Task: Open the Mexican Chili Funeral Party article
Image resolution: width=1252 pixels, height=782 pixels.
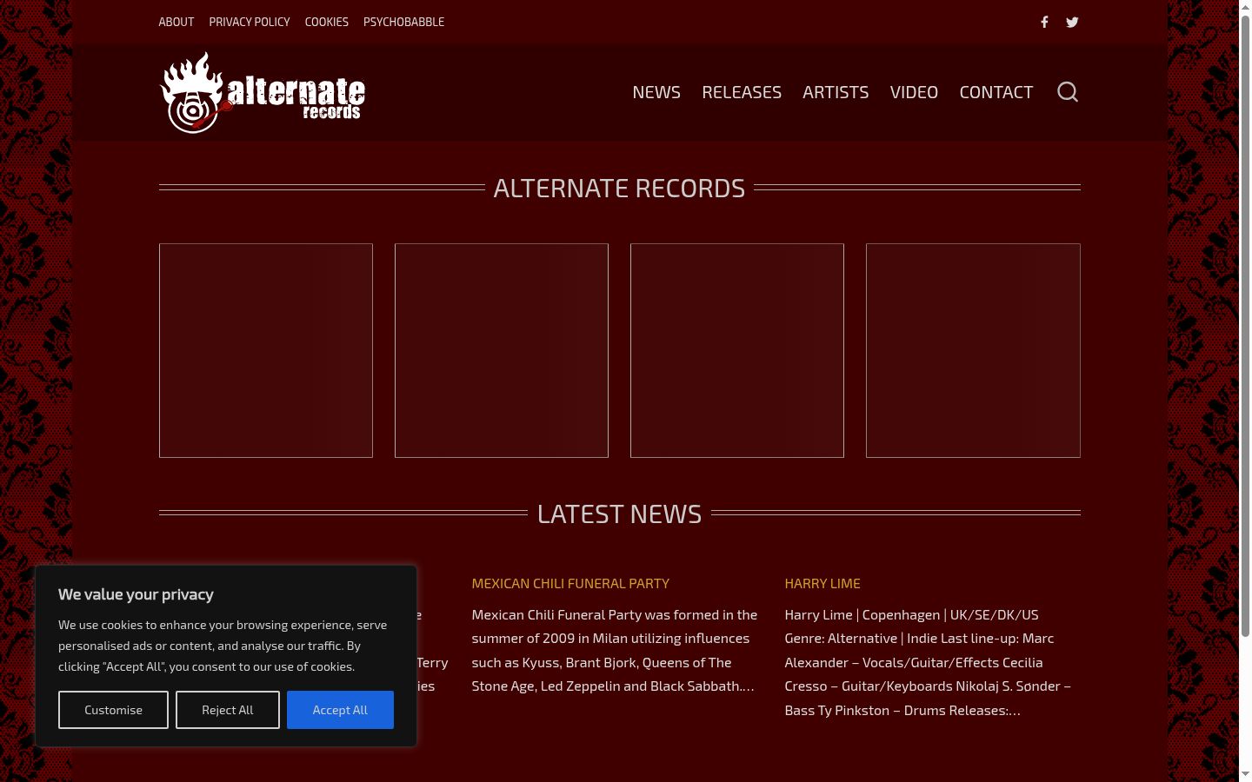Action: pyautogui.click(x=570, y=584)
